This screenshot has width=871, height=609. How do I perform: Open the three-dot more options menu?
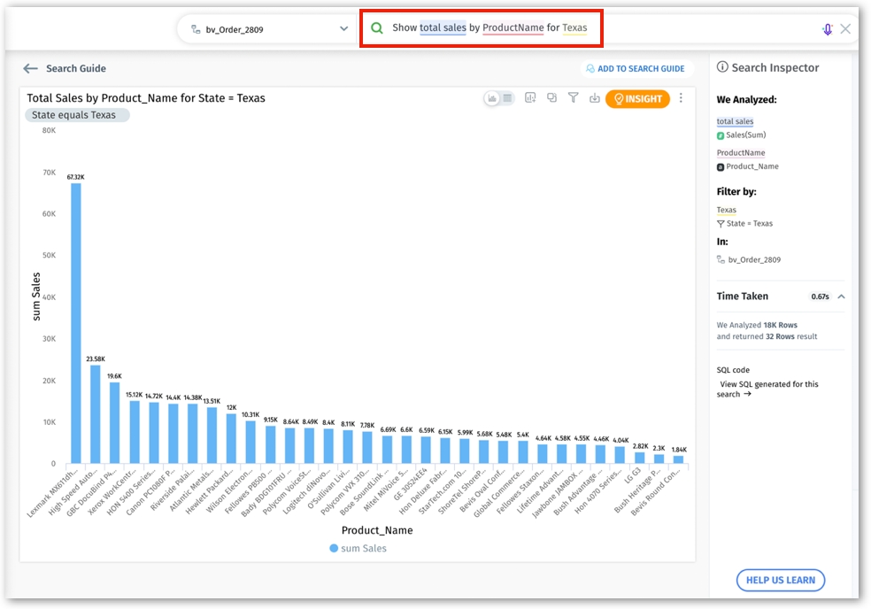pos(681,98)
